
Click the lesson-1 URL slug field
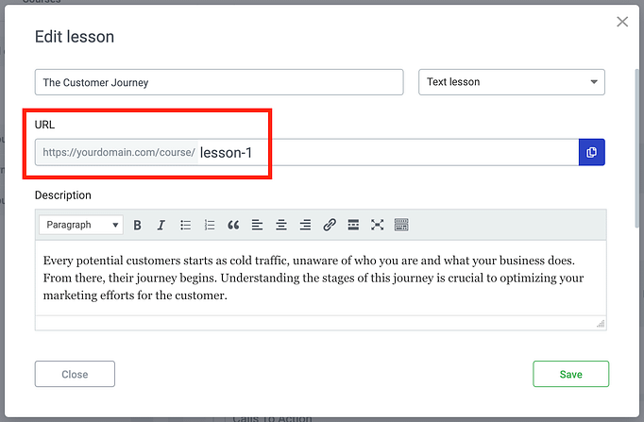tap(385, 152)
